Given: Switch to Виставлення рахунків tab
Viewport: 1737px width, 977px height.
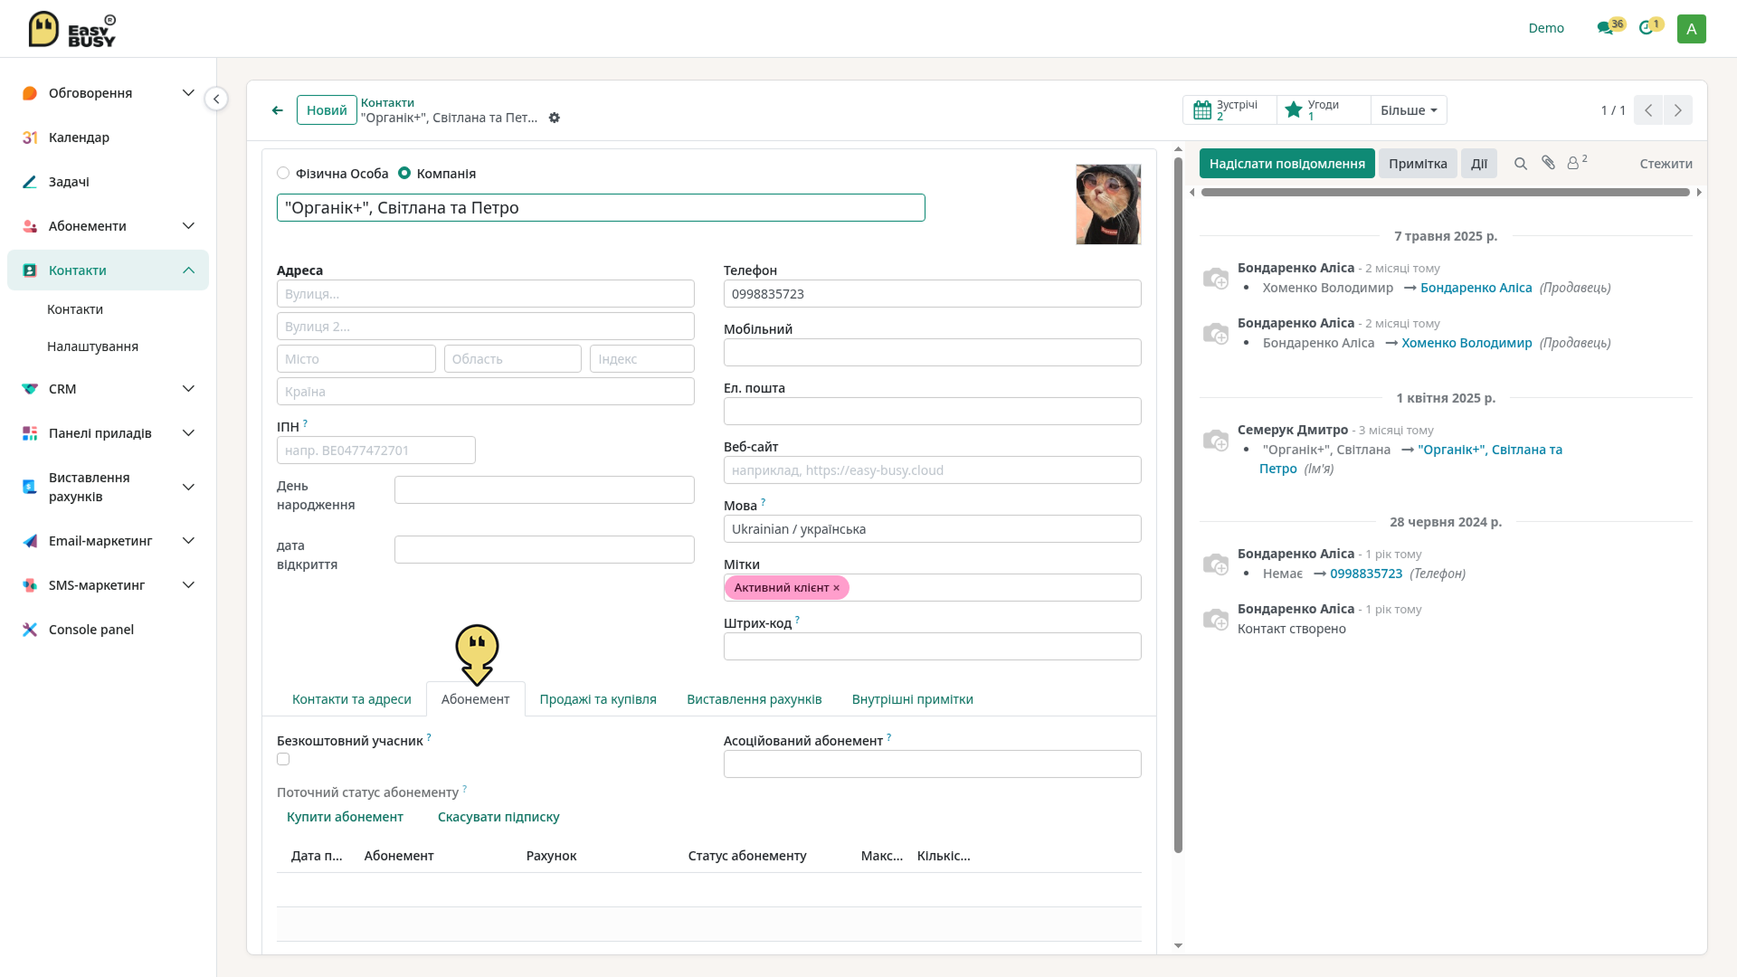Looking at the screenshot, I should [x=754, y=699].
